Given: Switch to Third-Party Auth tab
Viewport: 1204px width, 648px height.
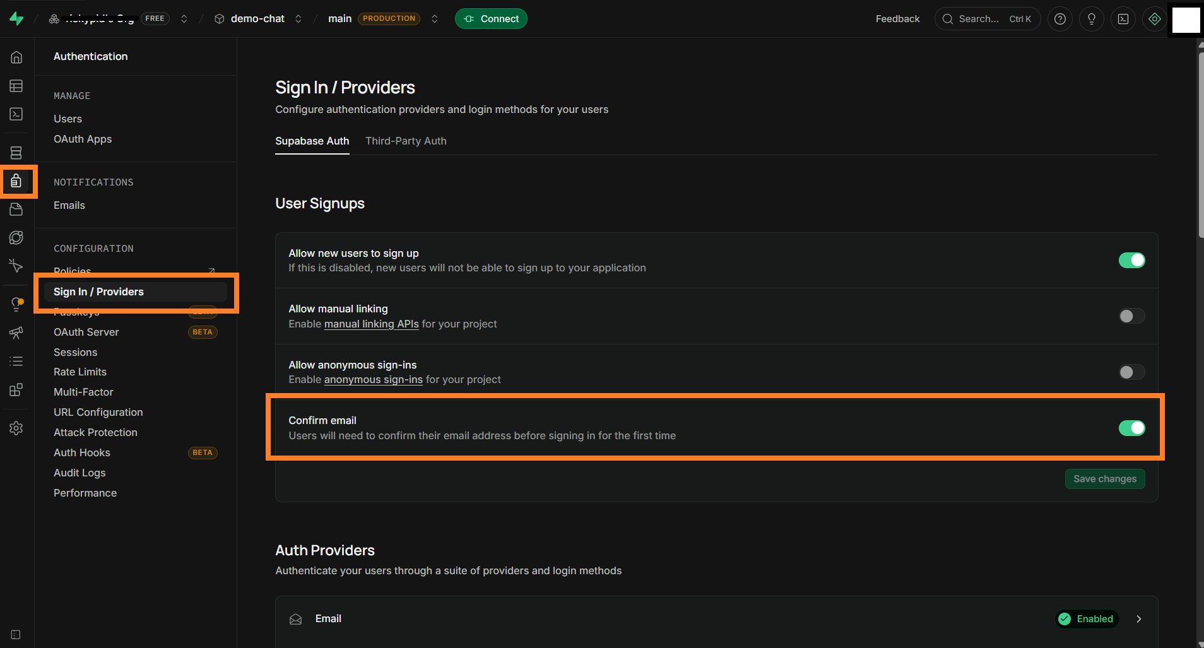Looking at the screenshot, I should (x=406, y=141).
